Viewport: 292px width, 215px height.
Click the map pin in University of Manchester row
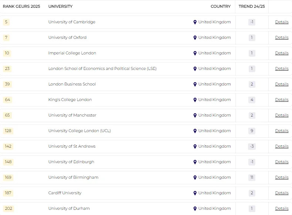coord(195,115)
